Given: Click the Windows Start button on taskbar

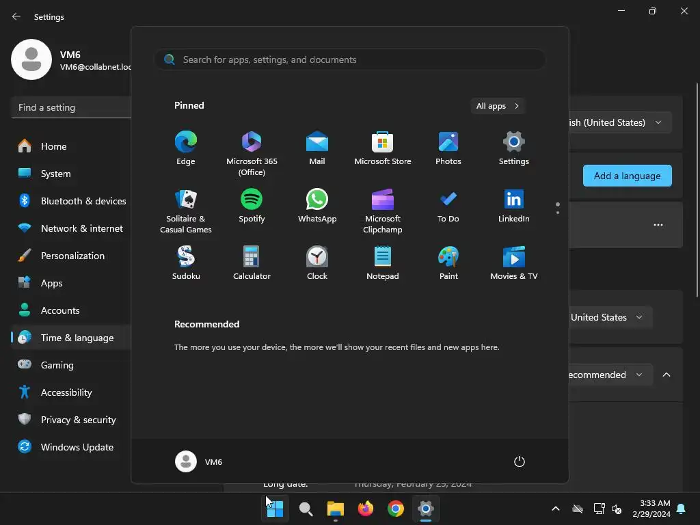Looking at the screenshot, I should coord(275,509).
